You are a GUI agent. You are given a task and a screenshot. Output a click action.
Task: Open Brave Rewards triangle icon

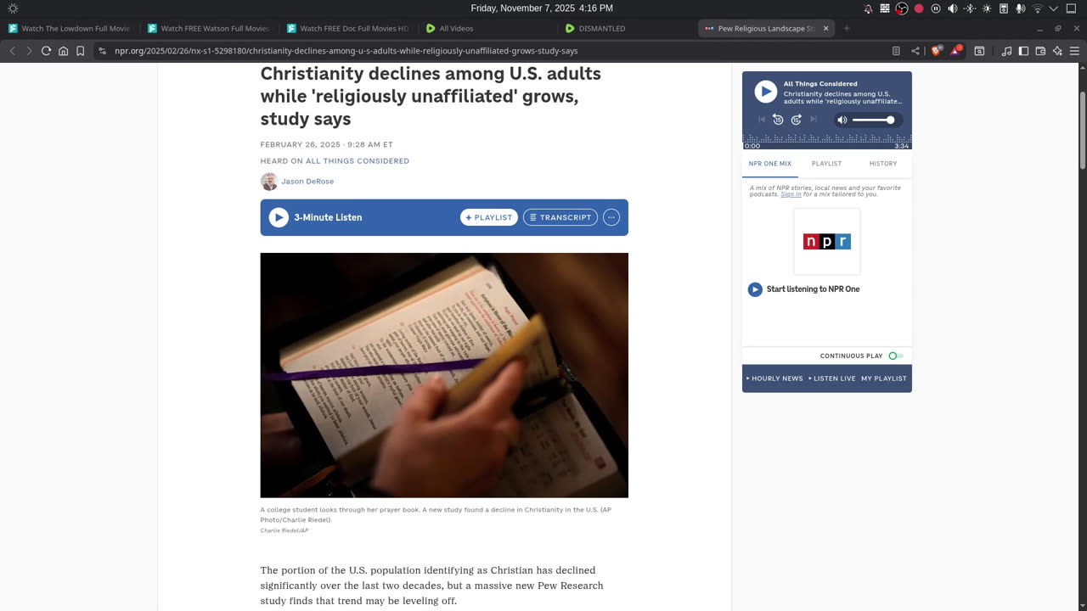(x=955, y=51)
